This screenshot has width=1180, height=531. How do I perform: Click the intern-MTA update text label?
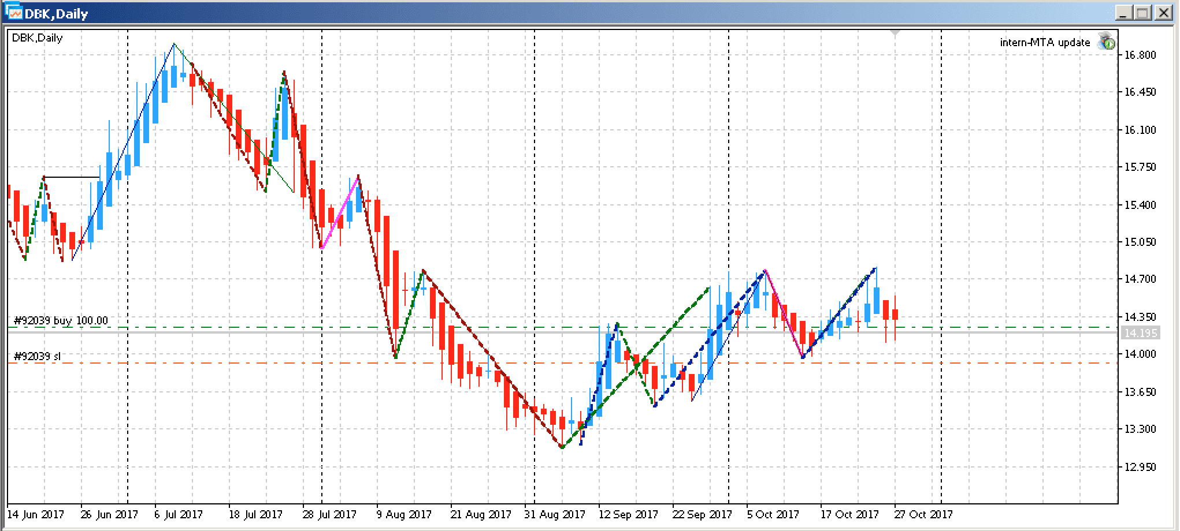tap(1045, 43)
